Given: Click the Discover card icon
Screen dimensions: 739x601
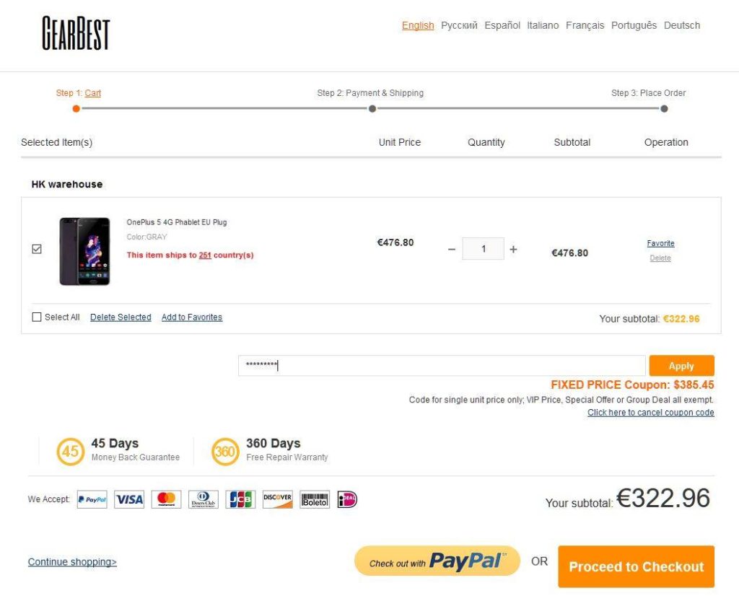Looking at the screenshot, I should point(278,499).
